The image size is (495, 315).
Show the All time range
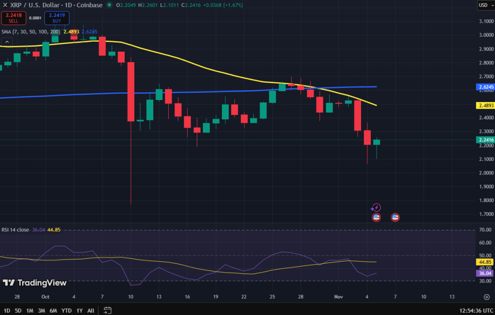coord(91,310)
